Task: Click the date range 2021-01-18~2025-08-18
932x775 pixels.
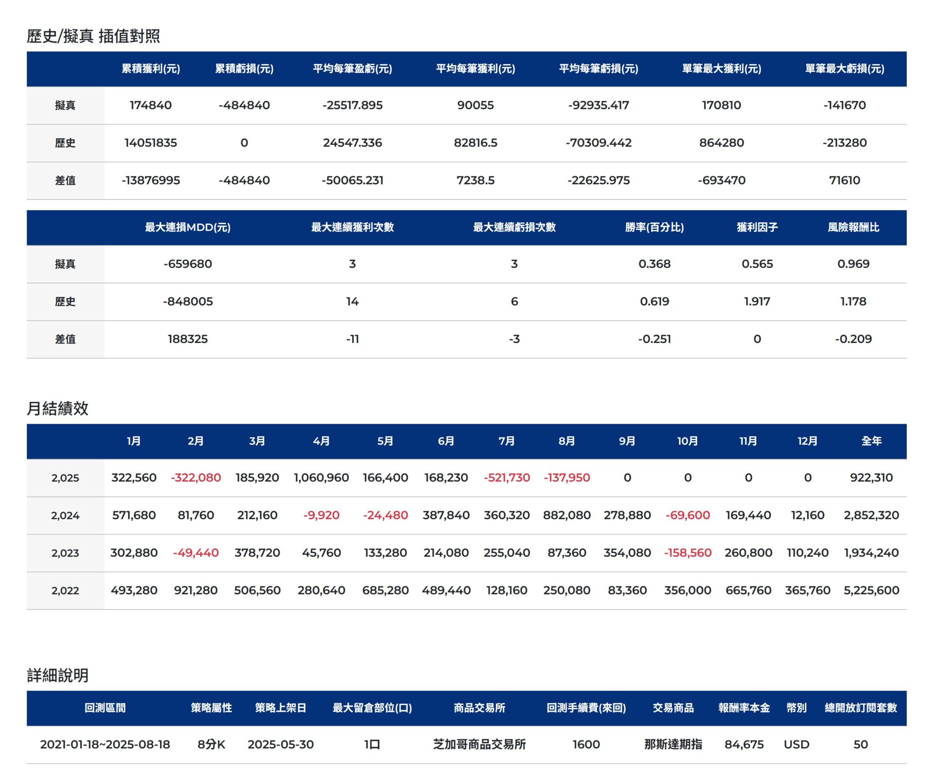Action: click(105, 745)
